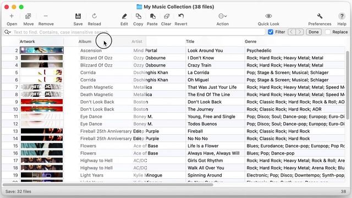Sort by the Album column header
352x198 pixels.
85,42
